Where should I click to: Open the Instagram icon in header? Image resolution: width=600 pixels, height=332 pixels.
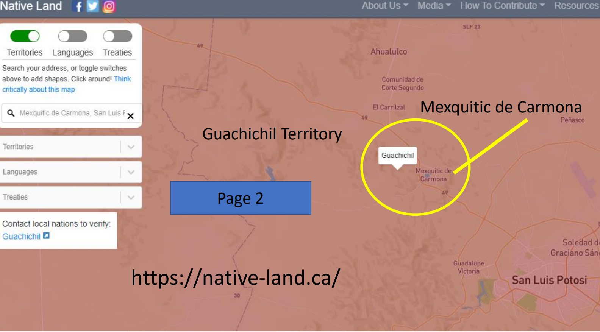coord(109,6)
